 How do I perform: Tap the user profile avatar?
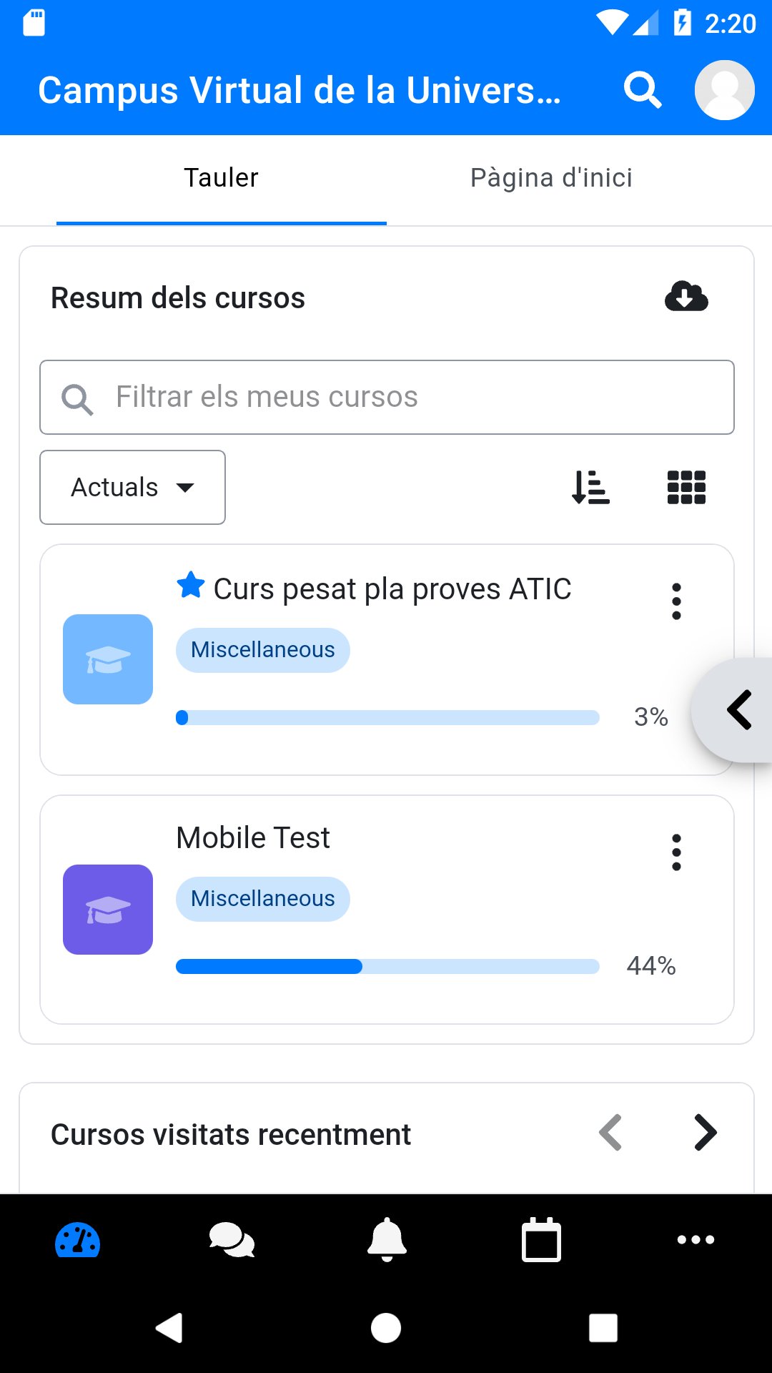tap(724, 89)
